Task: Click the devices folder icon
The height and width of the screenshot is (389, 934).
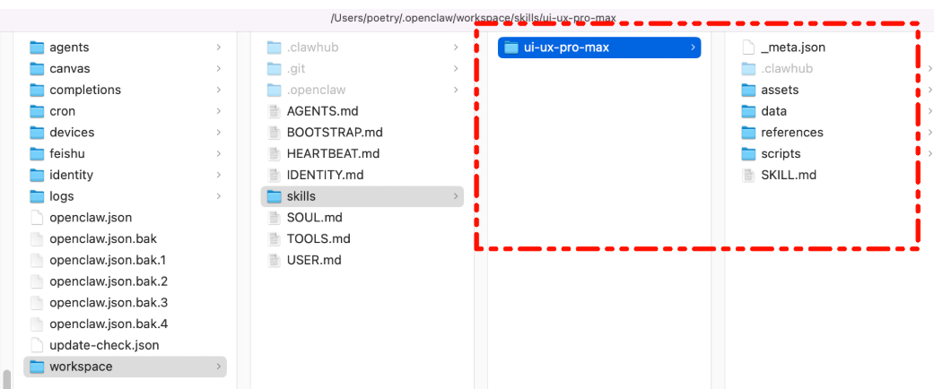Action: [x=37, y=133]
